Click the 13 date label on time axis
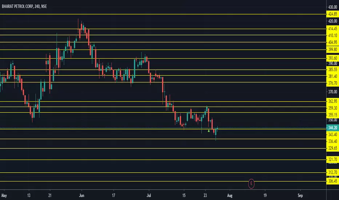 [29, 196]
